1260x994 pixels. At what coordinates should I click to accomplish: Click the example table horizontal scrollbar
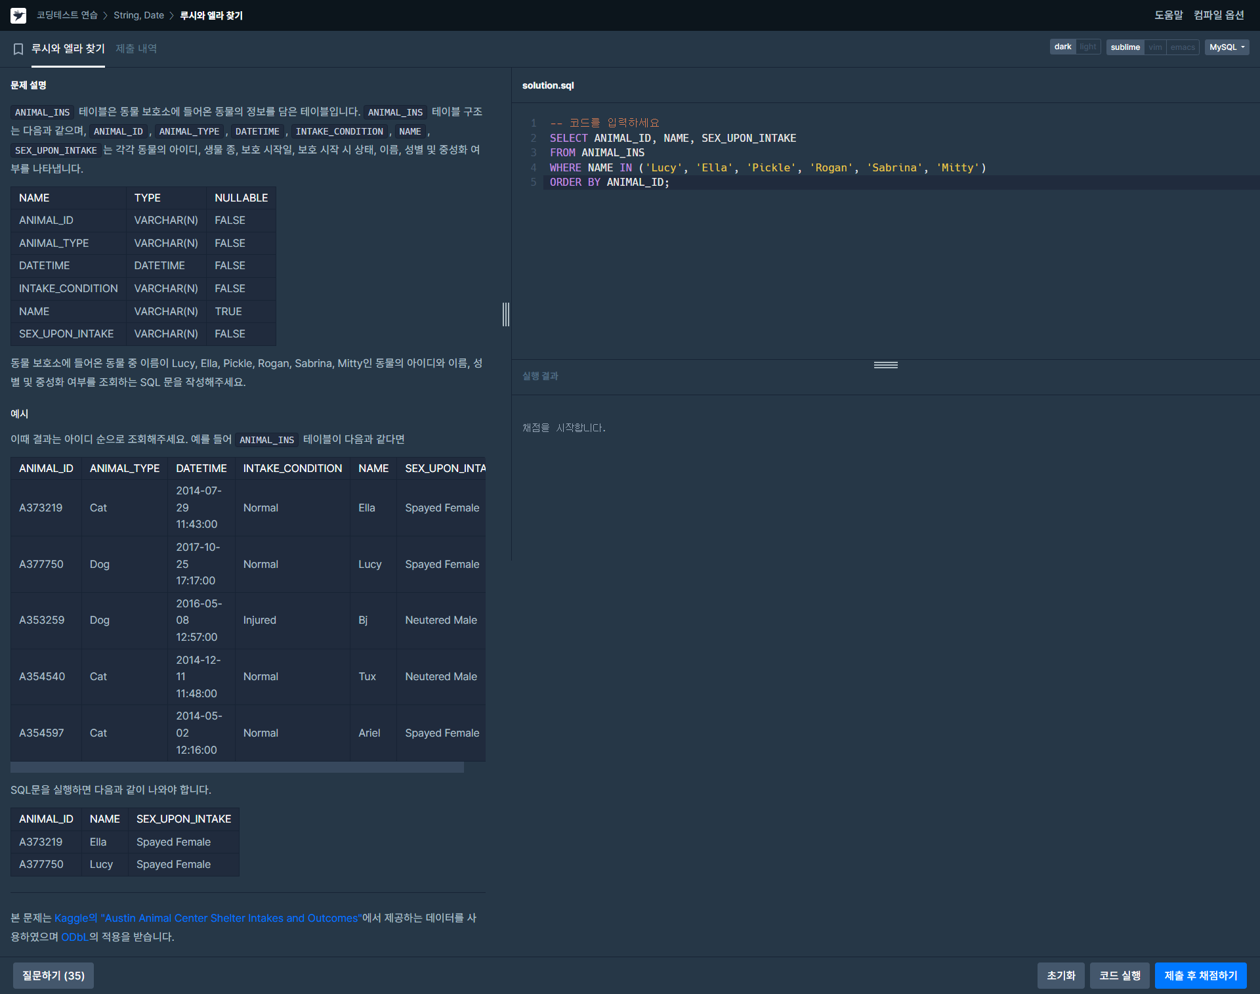(237, 767)
